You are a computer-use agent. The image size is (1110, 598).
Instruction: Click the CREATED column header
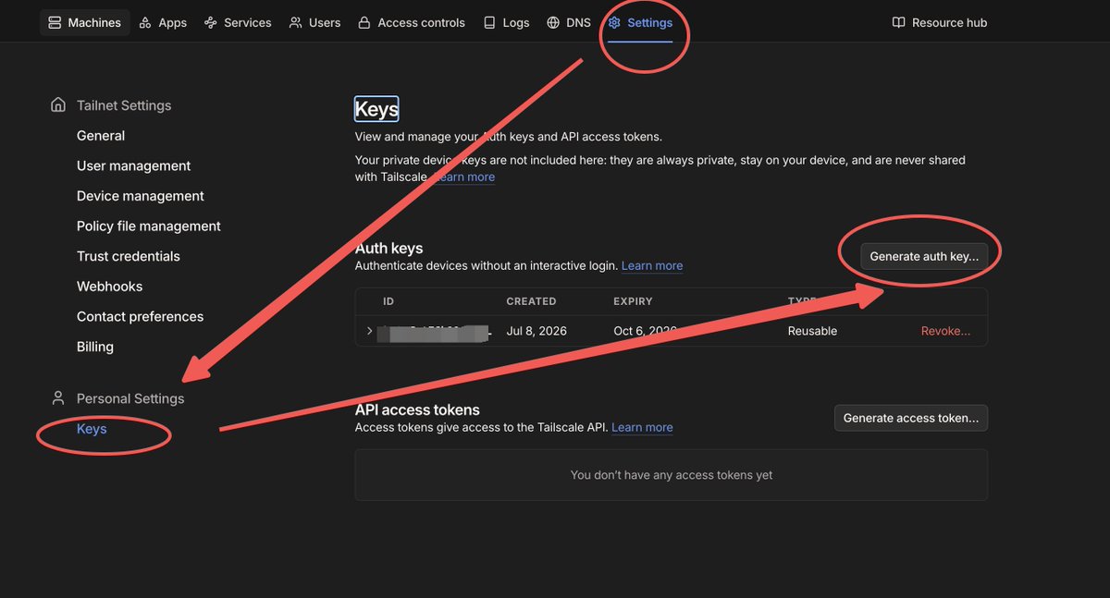click(x=531, y=301)
